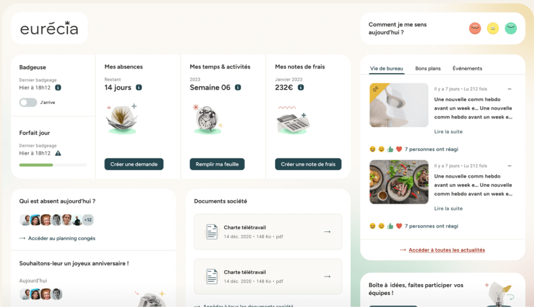The width and height of the screenshot is (534, 308).
Task: Click Créer une demande button
Action: click(134, 164)
